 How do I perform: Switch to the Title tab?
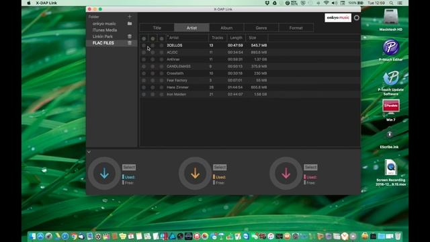[157, 28]
